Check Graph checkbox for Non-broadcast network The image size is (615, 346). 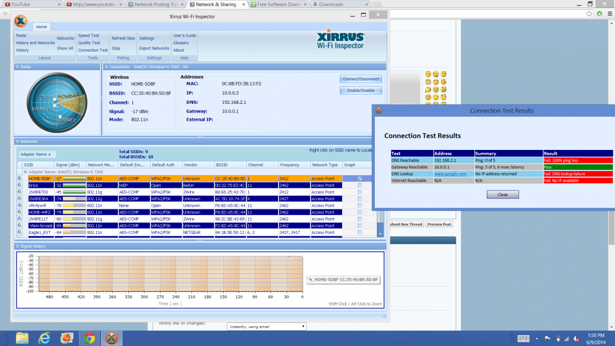click(x=360, y=226)
